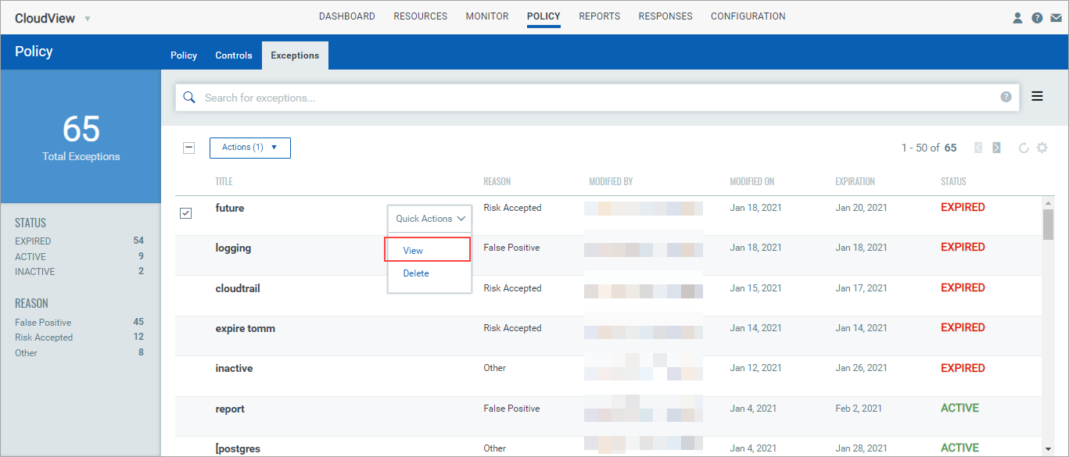The width and height of the screenshot is (1069, 457).
Task: Open the DASHBOARD menu
Action: click(347, 16)
